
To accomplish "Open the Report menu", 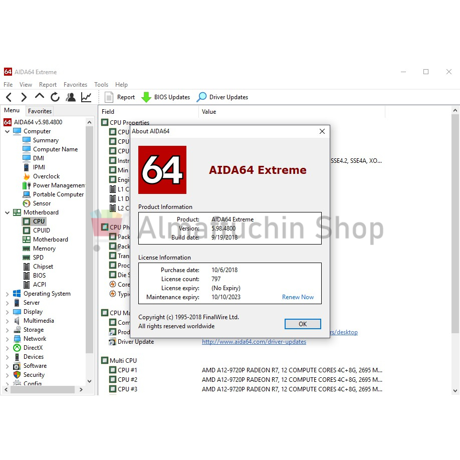I will tap(48, 85).
